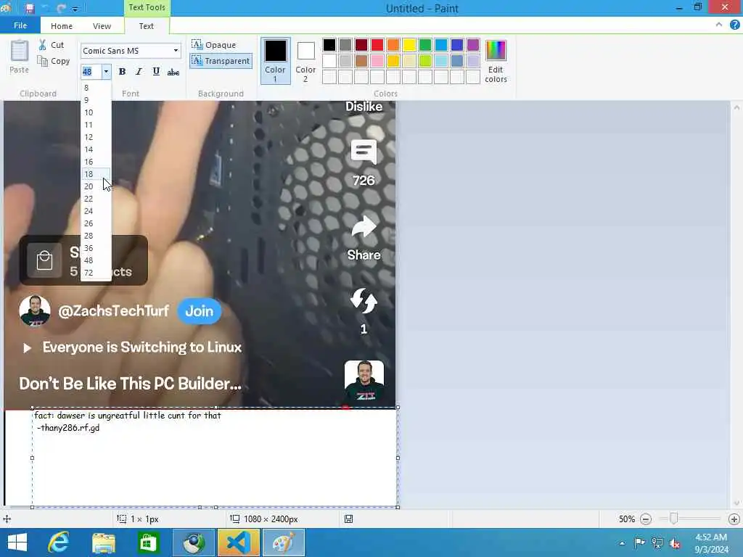Pick the purple color swatch
Viewport: 743px width, 557px height.
point(473,45)
